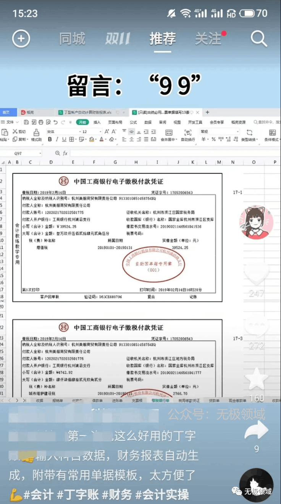Screen dimensions: 281x504
Task: Click the fx insert function icon
Action: pyautogui.click(x=65, y=153)
